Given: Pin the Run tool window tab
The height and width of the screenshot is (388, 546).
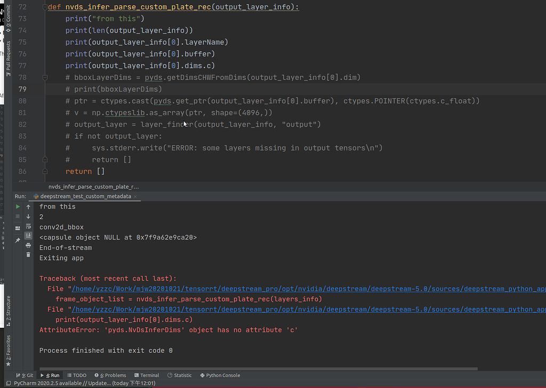Looking at the screenshot, I should click(x=18, y=240).
